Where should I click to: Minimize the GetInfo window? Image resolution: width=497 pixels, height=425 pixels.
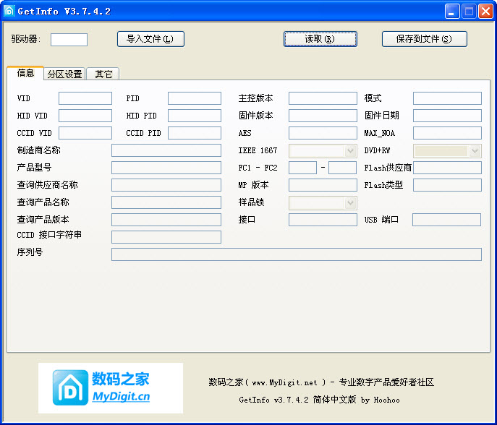pyautogui.click(x=452, y=11)
